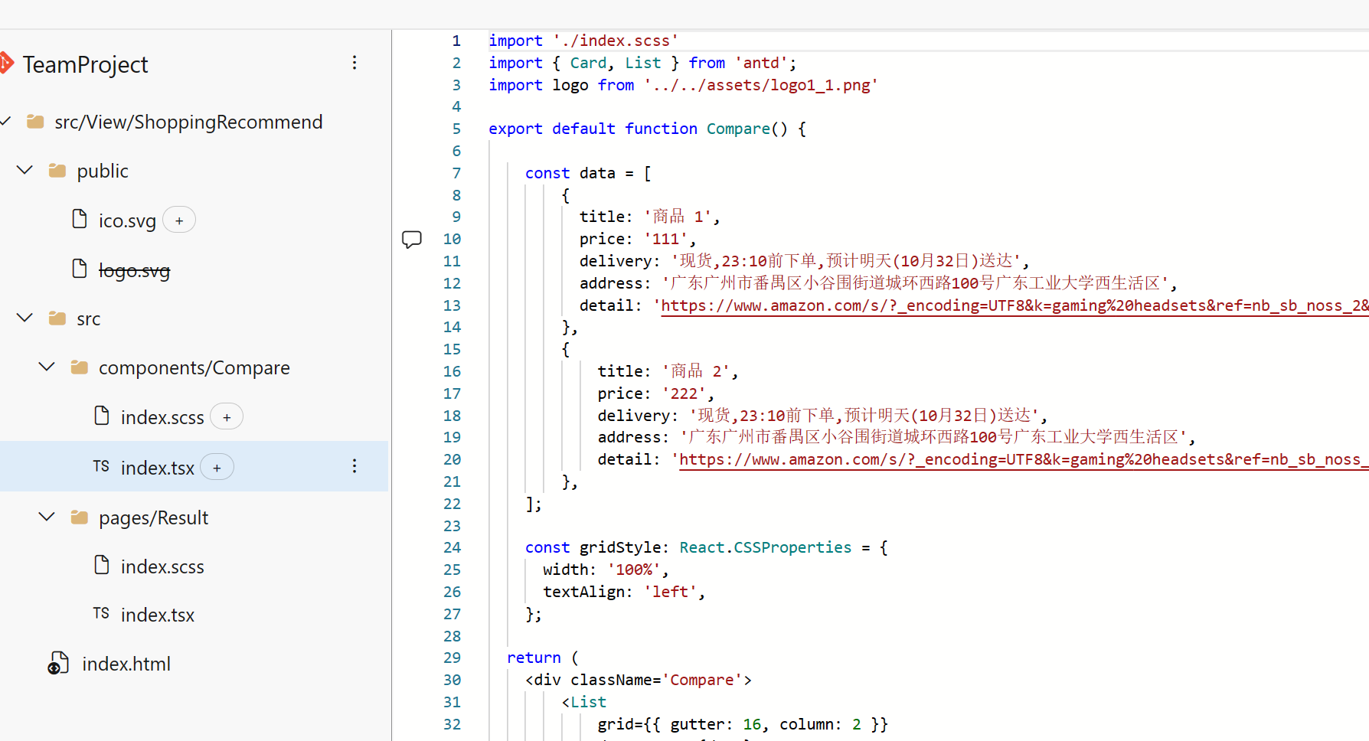The height and width of the screenshot is (741, 1369).
Task: Click the logo.svg file icon
Action: 80,269
